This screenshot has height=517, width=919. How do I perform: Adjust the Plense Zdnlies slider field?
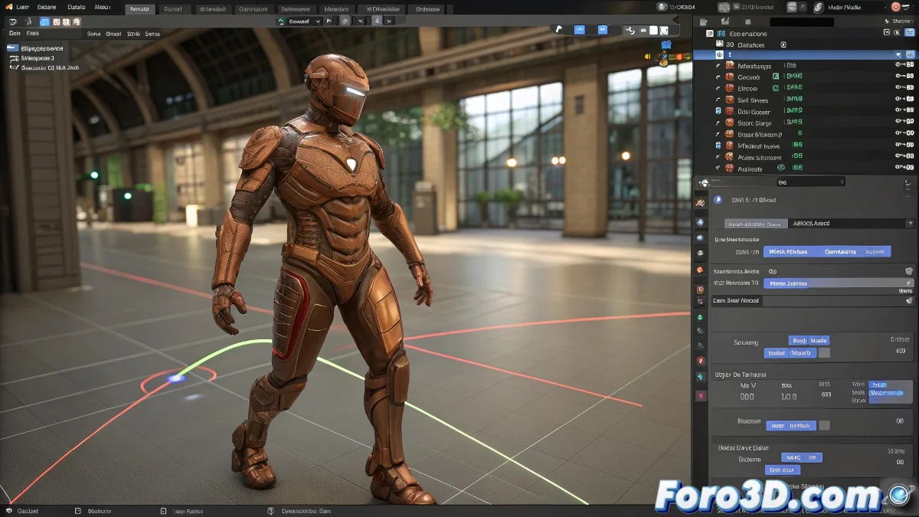click(839, 283)
